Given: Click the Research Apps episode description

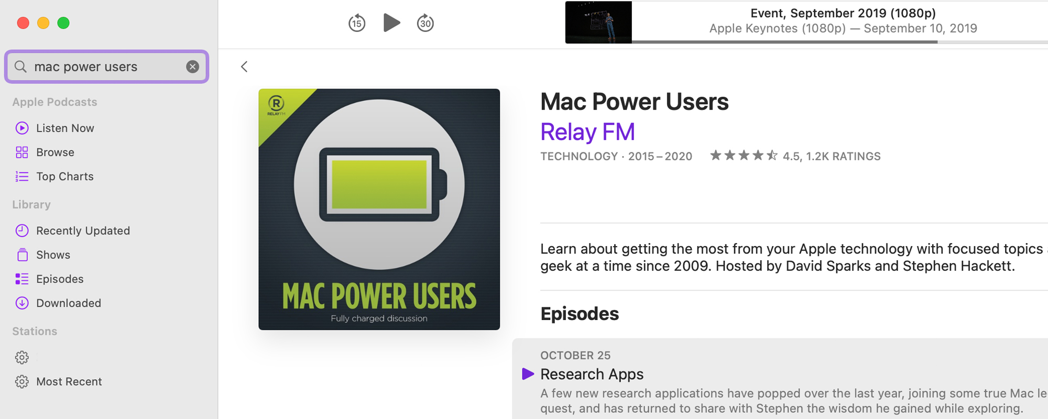Looking at the screenshot, I should [x=794, y=401].
